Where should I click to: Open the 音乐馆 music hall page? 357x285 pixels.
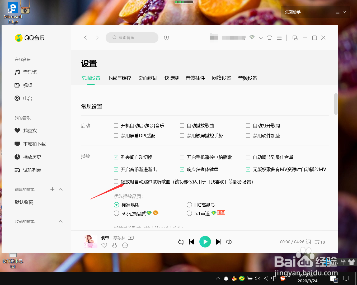click(26, 72)
